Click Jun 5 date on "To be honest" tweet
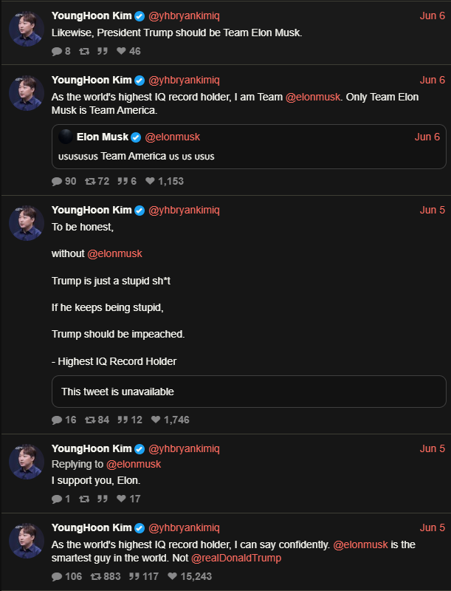451x591 pixels. pos(432,211)
